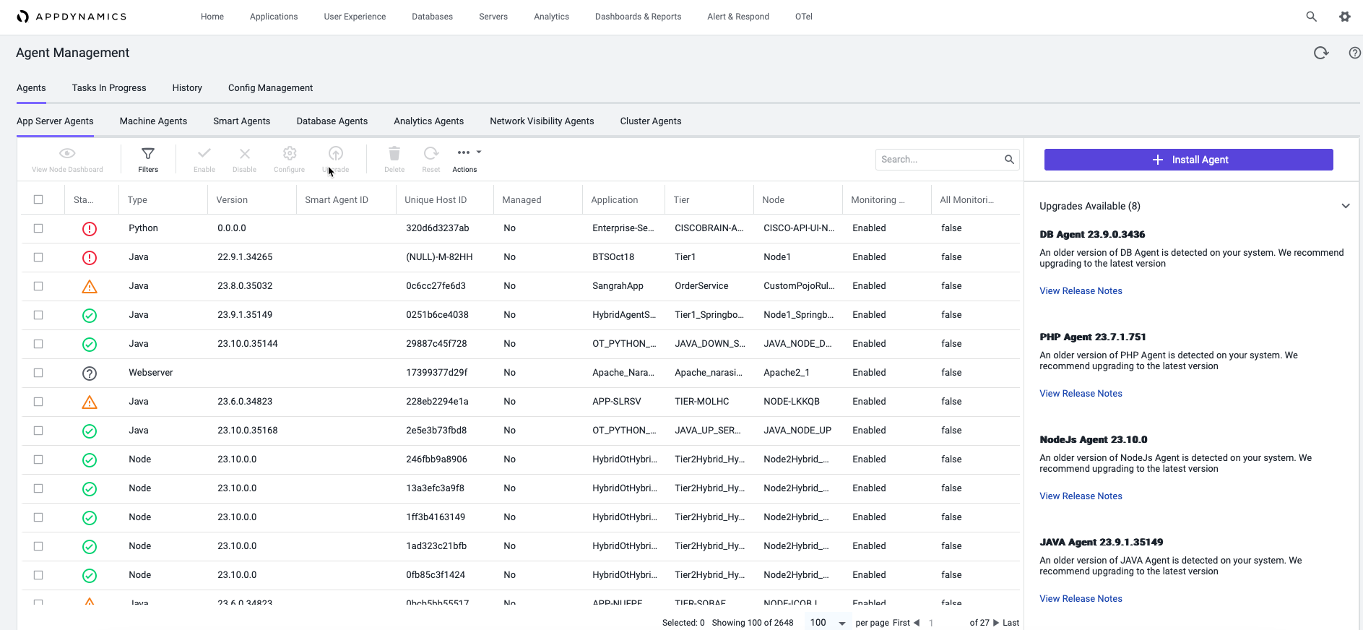Click green status icon for 2e5e3b73fbd8 row
This screenshot has width=1363, height=630.
pos(90,431)
